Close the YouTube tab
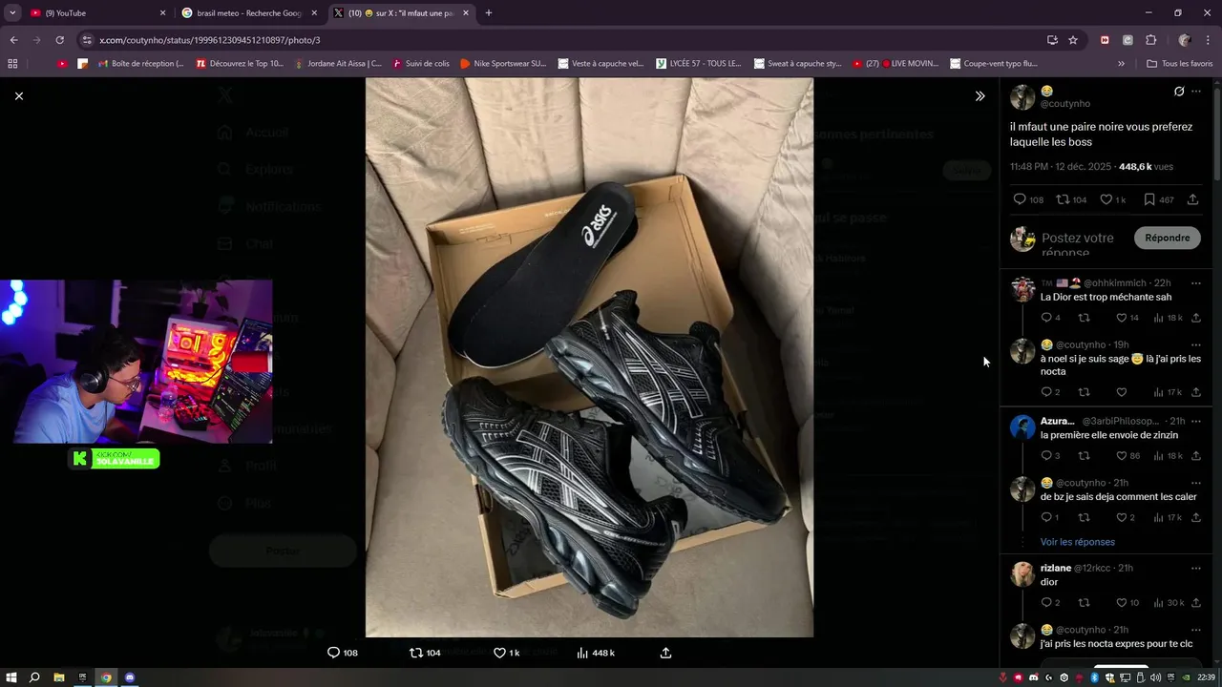The image size is (1222, 687). [162, 13]
